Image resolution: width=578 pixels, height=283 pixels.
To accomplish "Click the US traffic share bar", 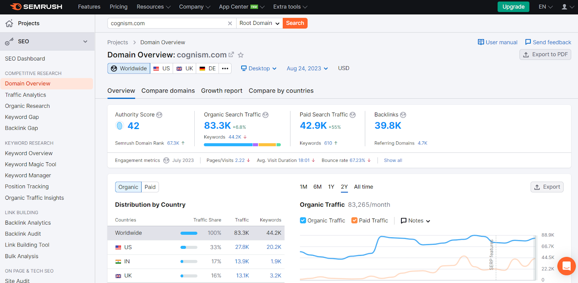I will [x=189, y=247].
